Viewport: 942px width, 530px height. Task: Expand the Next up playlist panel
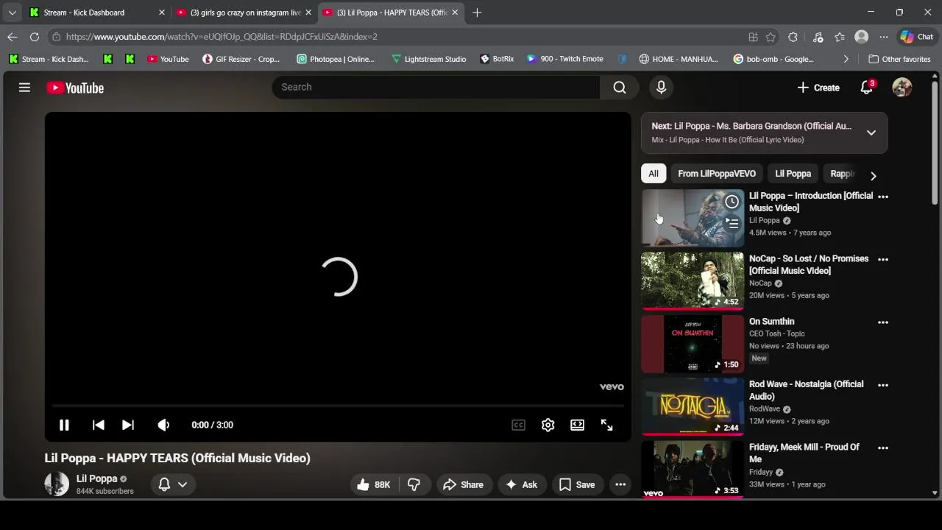click(871, 133)
